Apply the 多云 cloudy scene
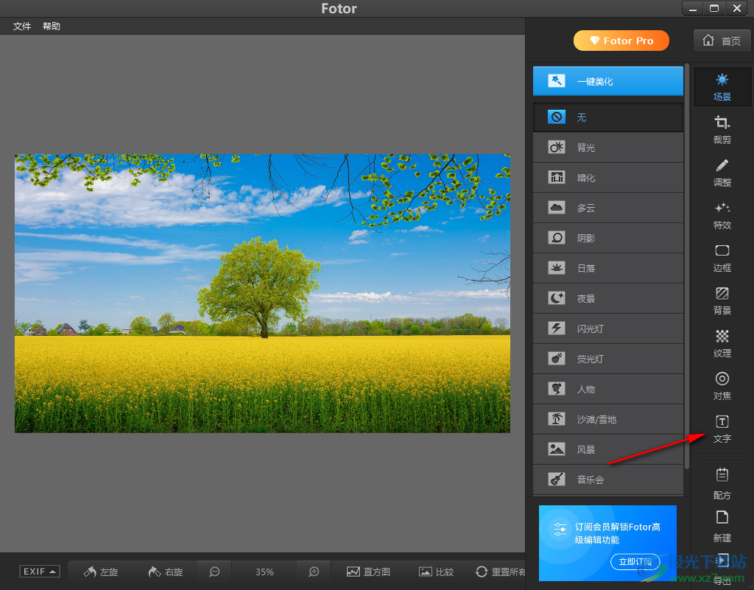This screenshot has width=754, height=590. point(607,208)
